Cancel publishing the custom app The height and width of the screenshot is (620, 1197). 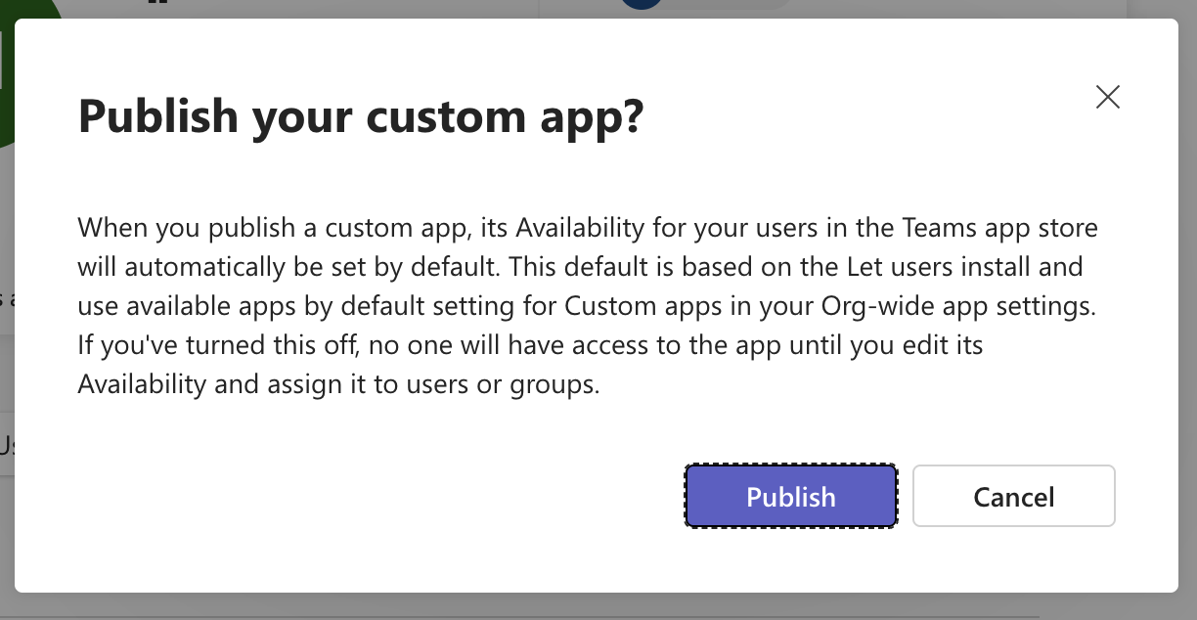coord(1013,497)
